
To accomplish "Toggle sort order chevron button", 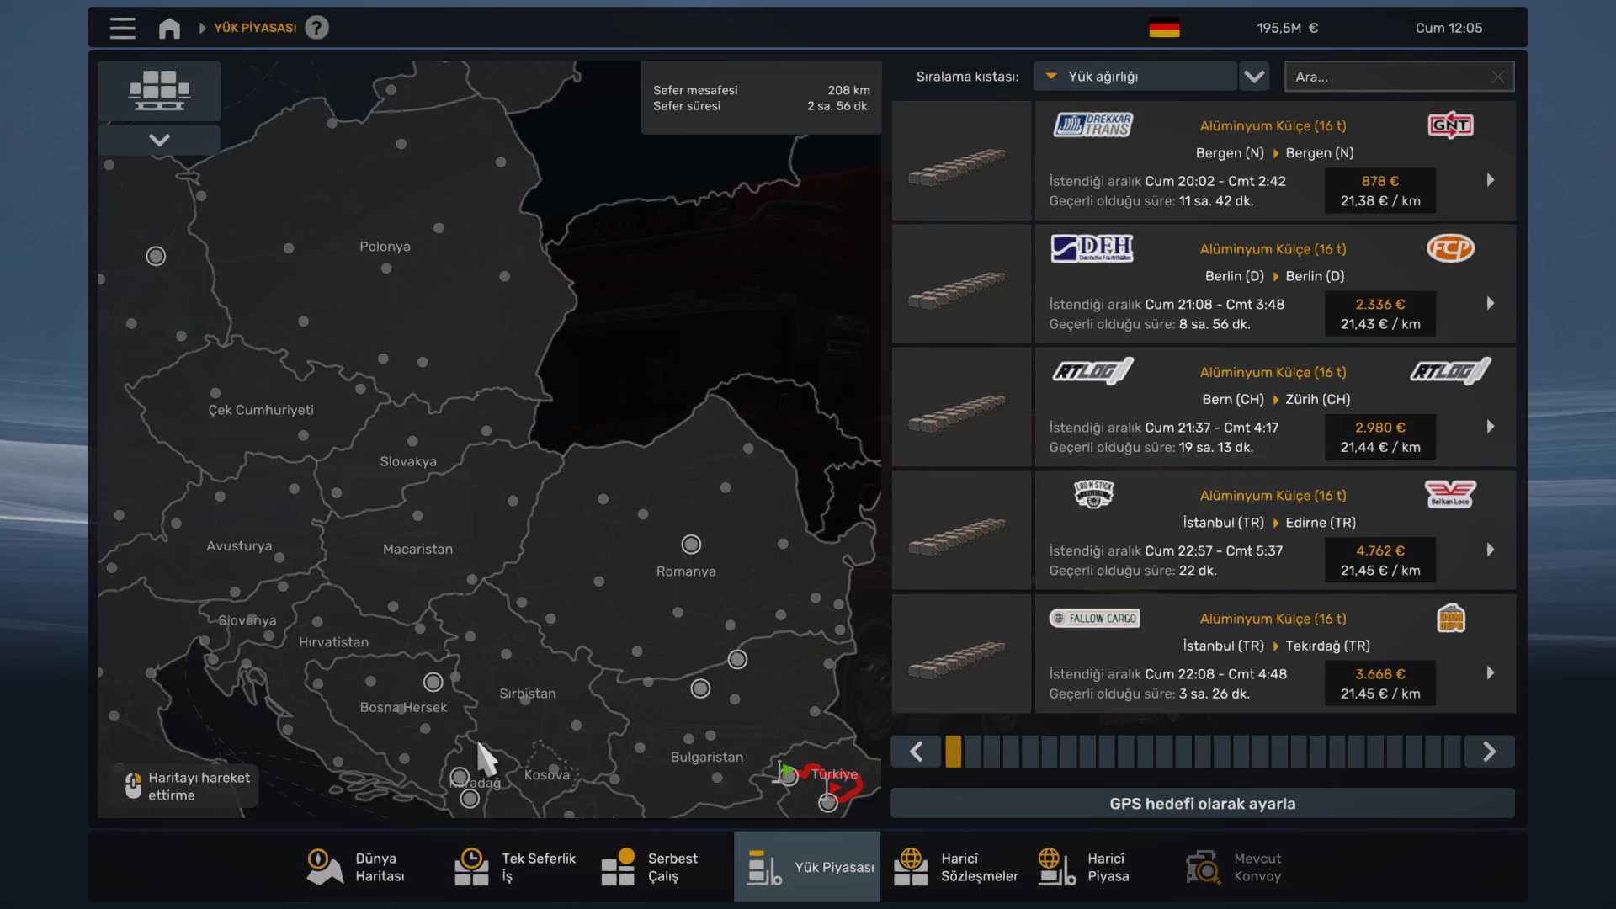I will point(1254,77).
